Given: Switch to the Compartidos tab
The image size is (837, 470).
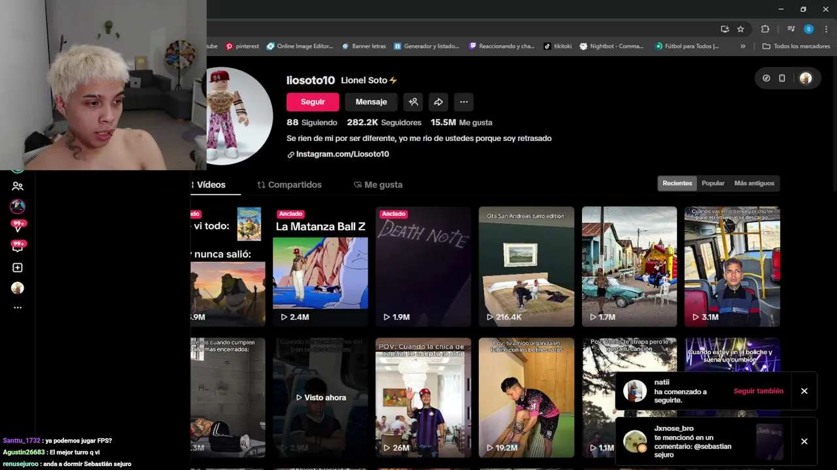Looking at the screenshot, I should (x=290, y=185).
